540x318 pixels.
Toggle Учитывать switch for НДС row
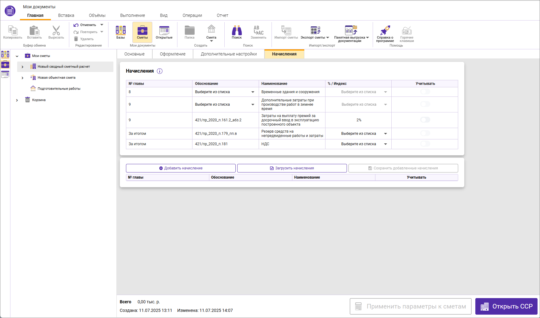click(425, 144)
